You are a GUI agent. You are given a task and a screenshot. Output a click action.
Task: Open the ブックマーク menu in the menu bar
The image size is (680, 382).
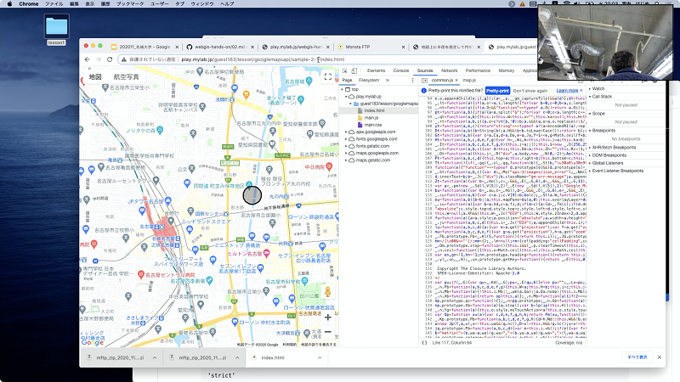130,3
